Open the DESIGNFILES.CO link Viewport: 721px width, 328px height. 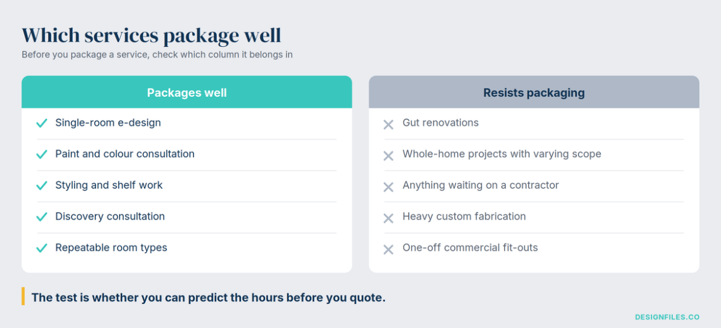(x=667, y=317)
